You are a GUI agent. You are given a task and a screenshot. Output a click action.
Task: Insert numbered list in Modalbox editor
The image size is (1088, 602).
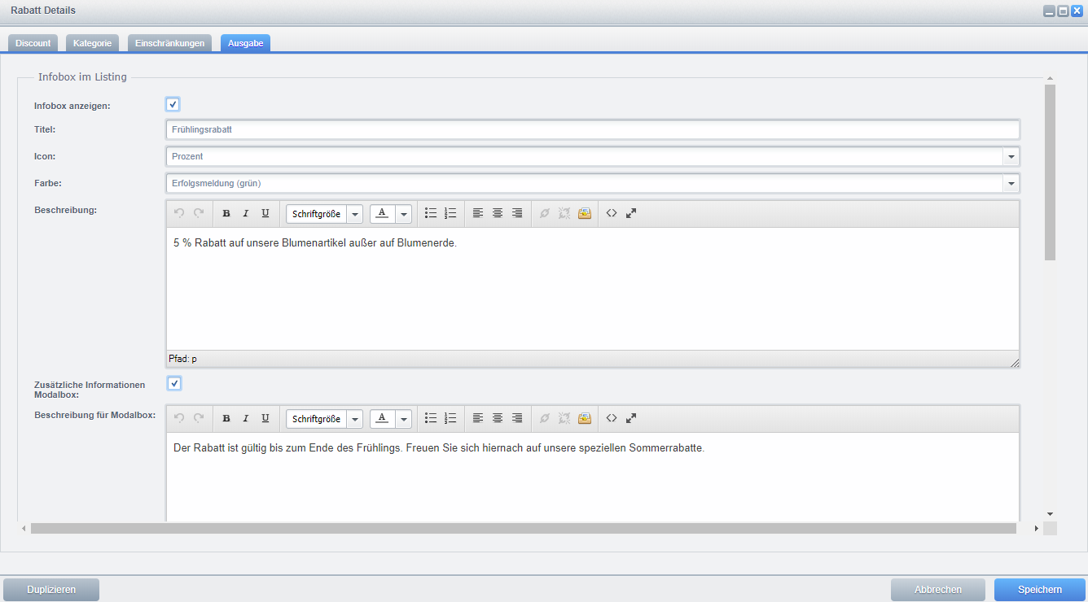pyautogui.click(x=450, y=418)
